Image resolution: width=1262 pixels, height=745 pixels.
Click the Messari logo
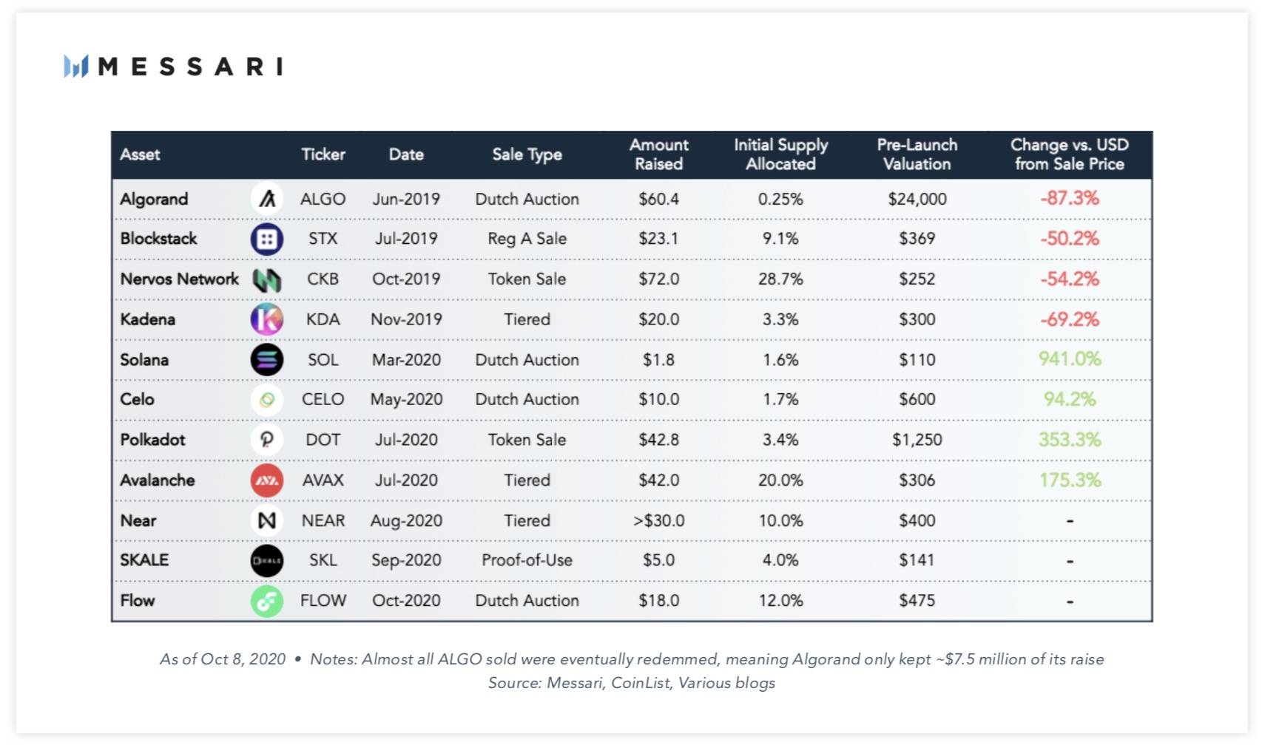(x=173, y=67)
